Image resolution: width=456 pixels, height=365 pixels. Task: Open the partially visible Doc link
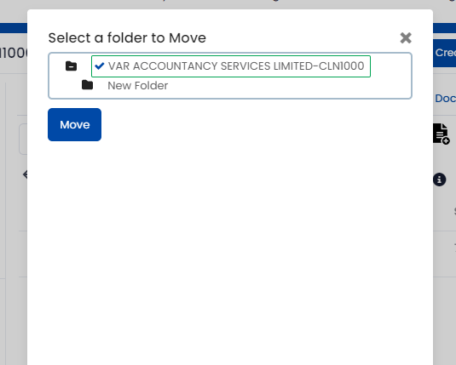tap(445, 99)
